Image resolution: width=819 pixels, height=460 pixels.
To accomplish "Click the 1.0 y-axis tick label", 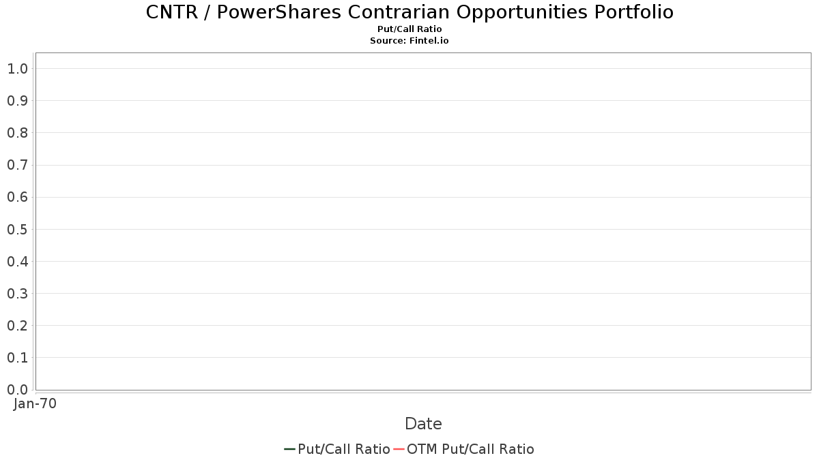I will pyautogui.click(x=17, y=68).
